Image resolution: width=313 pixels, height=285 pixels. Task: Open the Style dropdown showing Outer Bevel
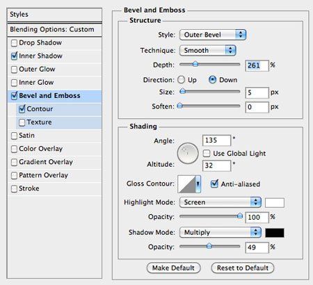213,35
